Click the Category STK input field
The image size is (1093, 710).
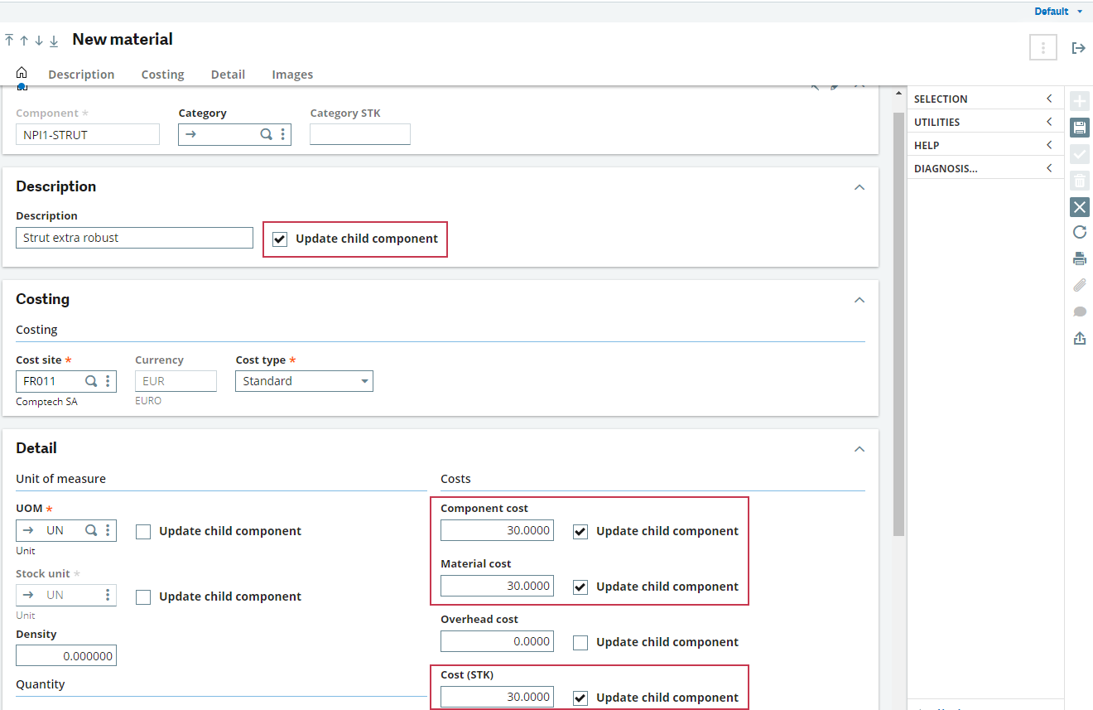tap(360, 134)
